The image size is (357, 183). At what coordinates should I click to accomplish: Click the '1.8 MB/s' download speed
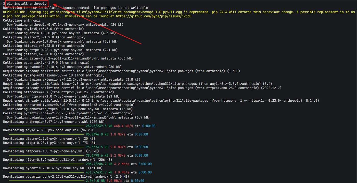[x=118, y=134]
